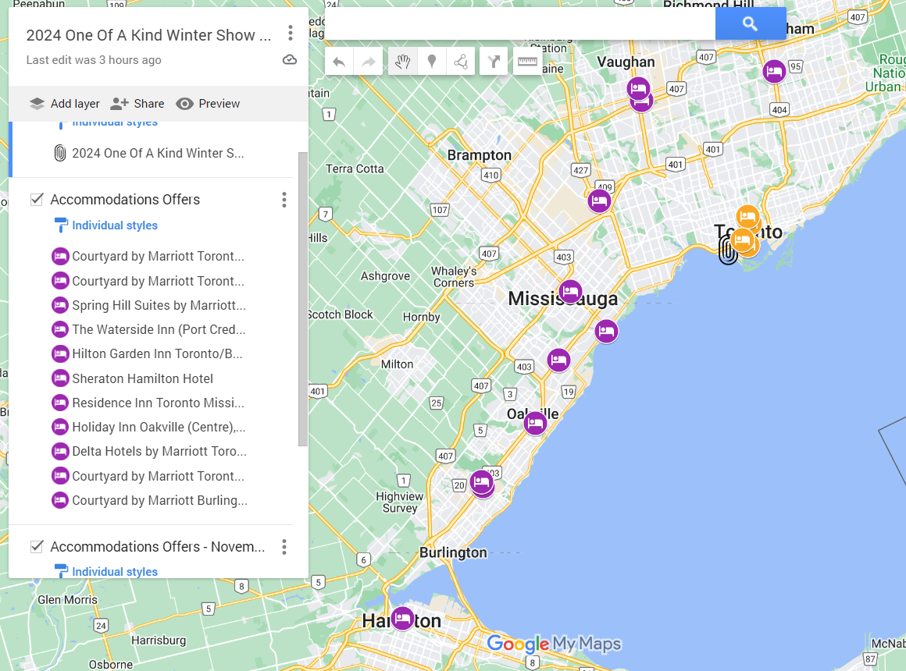
Task: Click the blue search magnifier button
Action: coord(750,24)
